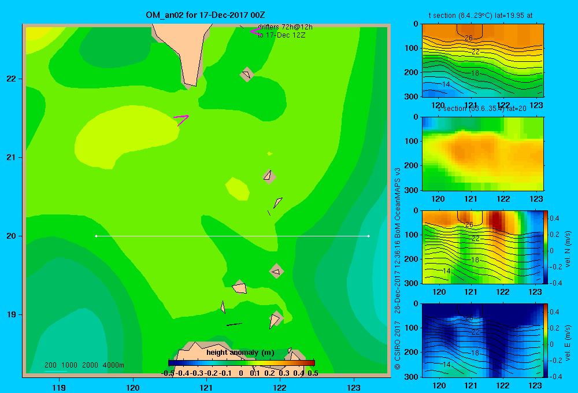Open the eastward velocity section panel
This screenshot has width=578, height=393.
(483, 340)
